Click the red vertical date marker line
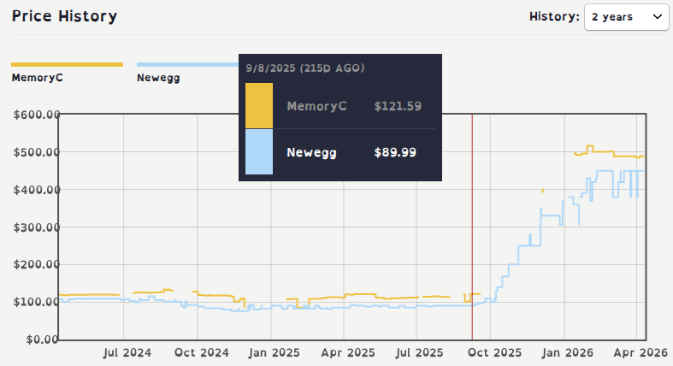This screenshot has height=366, width=673. coord(472,227)
